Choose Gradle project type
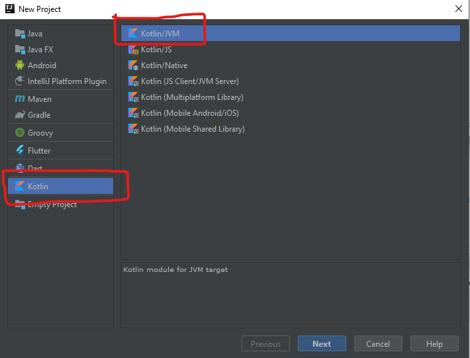This screenshot has height=358, width=470. pos(60,114)
